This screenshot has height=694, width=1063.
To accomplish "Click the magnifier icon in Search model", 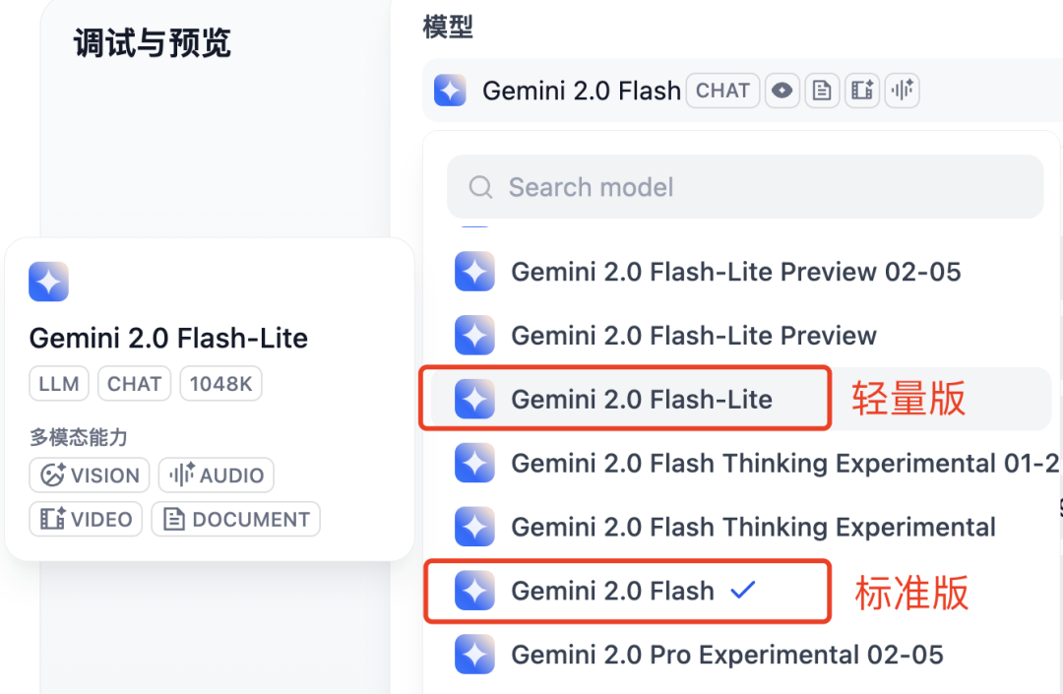I will coord(480,187).
